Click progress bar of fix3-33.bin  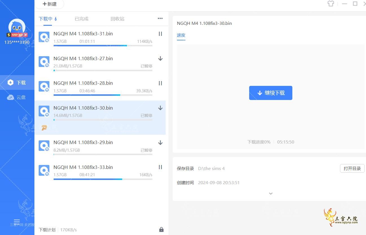pyautogui.click(x=103, y=179)
